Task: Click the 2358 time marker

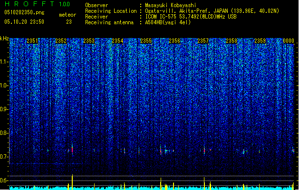Action: (231, 41)
